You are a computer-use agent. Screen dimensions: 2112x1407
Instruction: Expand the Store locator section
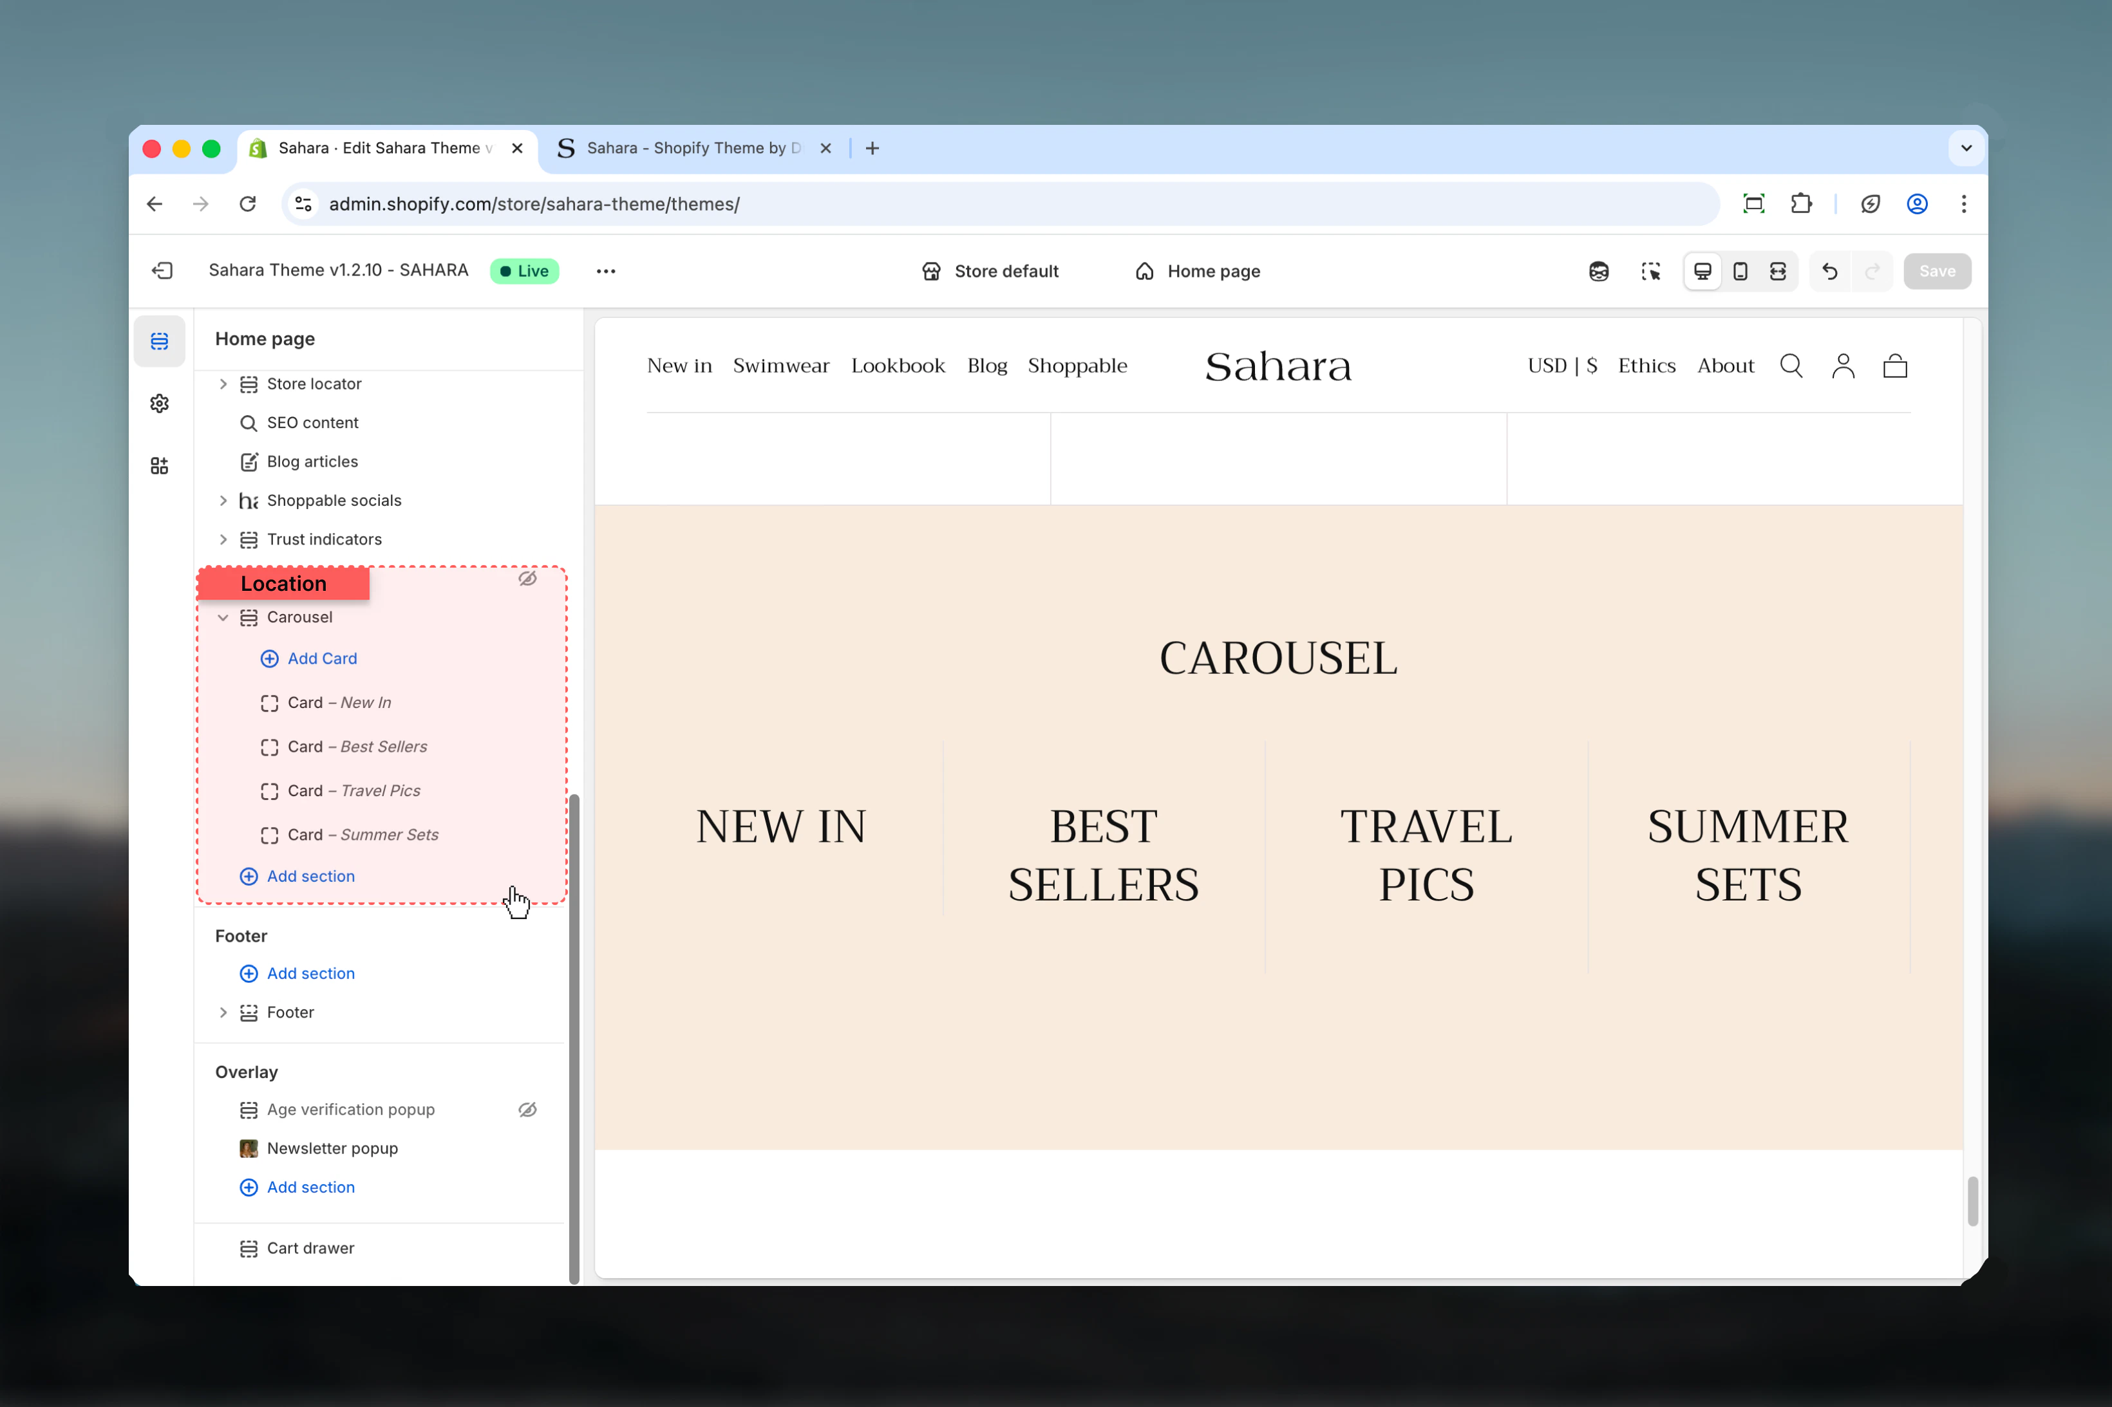click(x=223, y=384)
